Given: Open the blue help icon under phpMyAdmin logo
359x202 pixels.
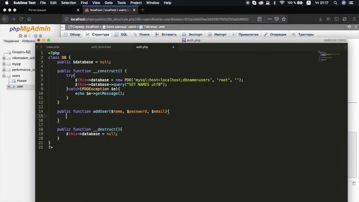Looking at the screenshot, I should pyautogui.click(x=25, y=36).
